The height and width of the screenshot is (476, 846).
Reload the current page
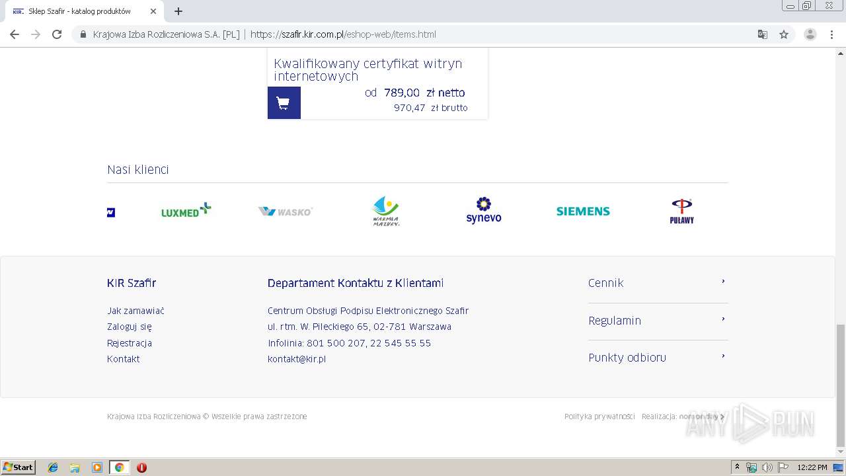[x=57, y=34]
